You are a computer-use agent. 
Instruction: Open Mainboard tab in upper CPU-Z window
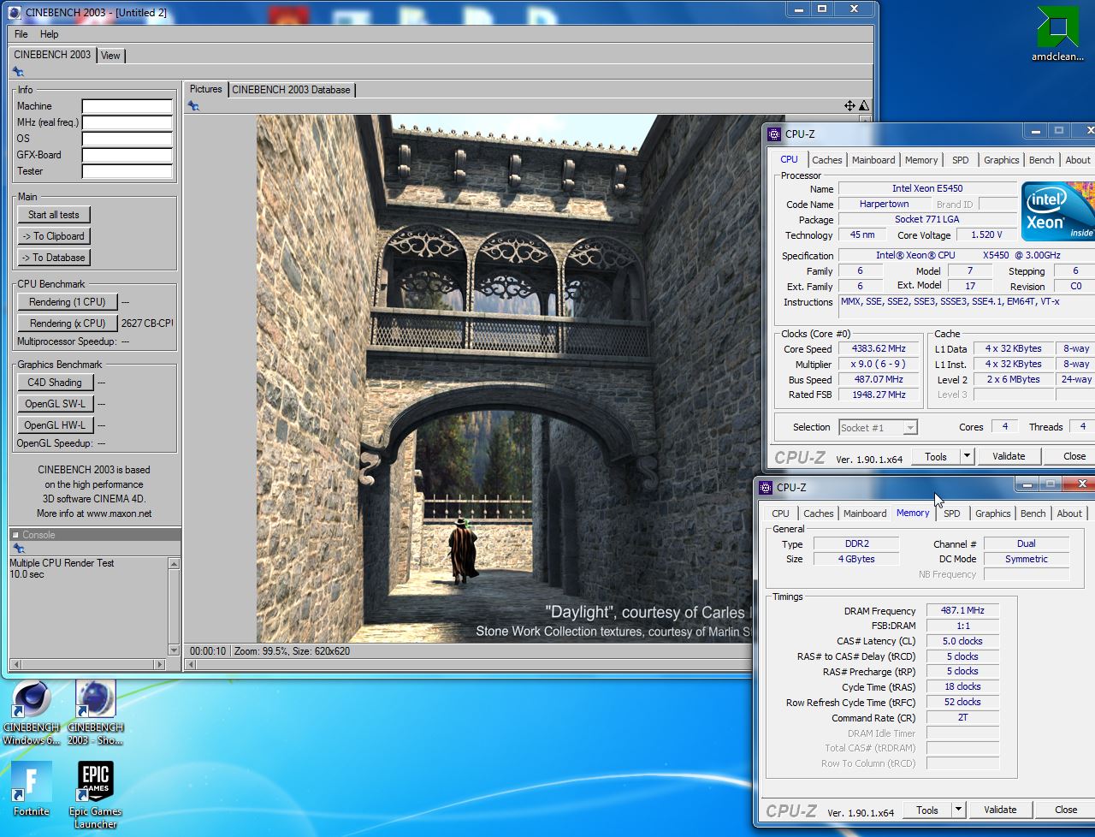(873, 160)
